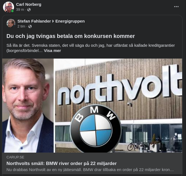Click Stefan Fahlander's profile avatar

point(11,23)
